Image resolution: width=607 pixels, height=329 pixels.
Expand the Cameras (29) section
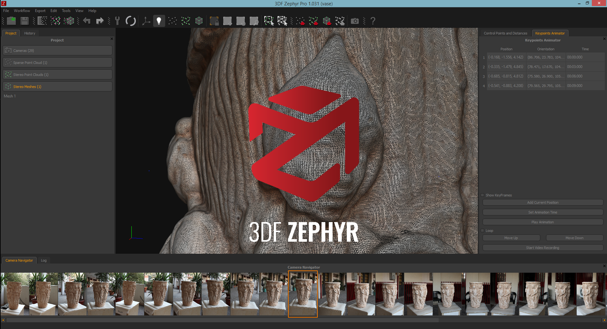coord(58,51)
